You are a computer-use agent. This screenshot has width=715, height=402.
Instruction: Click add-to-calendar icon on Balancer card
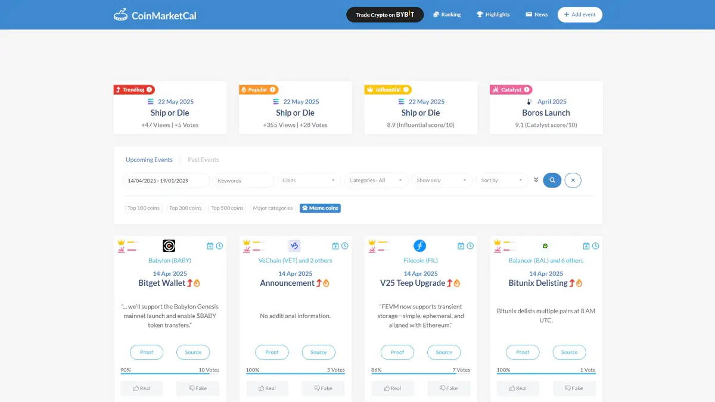[586, 246]
